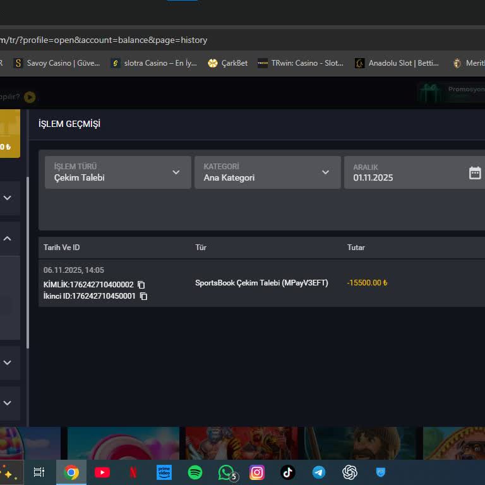Open Kategori dropdown showing Ana Kategori
The image size is (485, 485).
[268, 172]
